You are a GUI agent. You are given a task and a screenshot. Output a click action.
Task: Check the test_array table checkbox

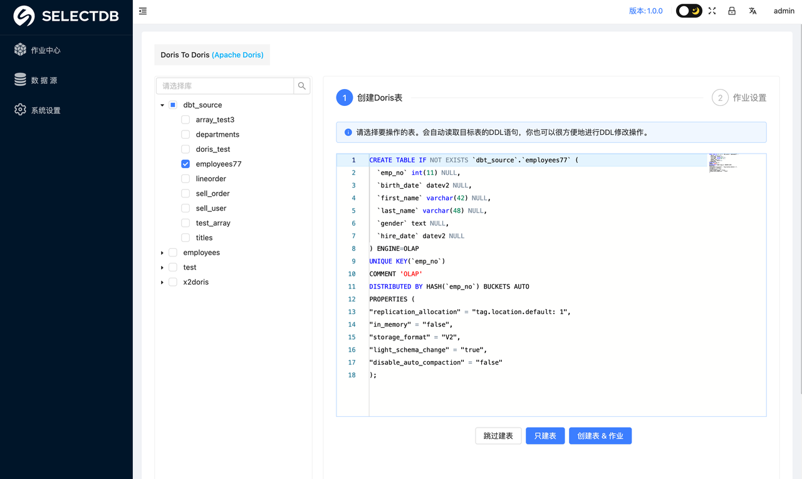pos(185,223)
